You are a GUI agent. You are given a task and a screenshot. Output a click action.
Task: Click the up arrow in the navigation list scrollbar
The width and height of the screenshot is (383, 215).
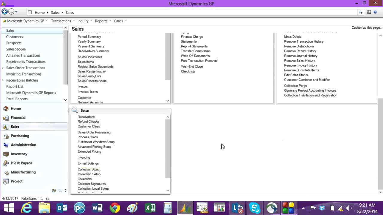tap(65, 28)
